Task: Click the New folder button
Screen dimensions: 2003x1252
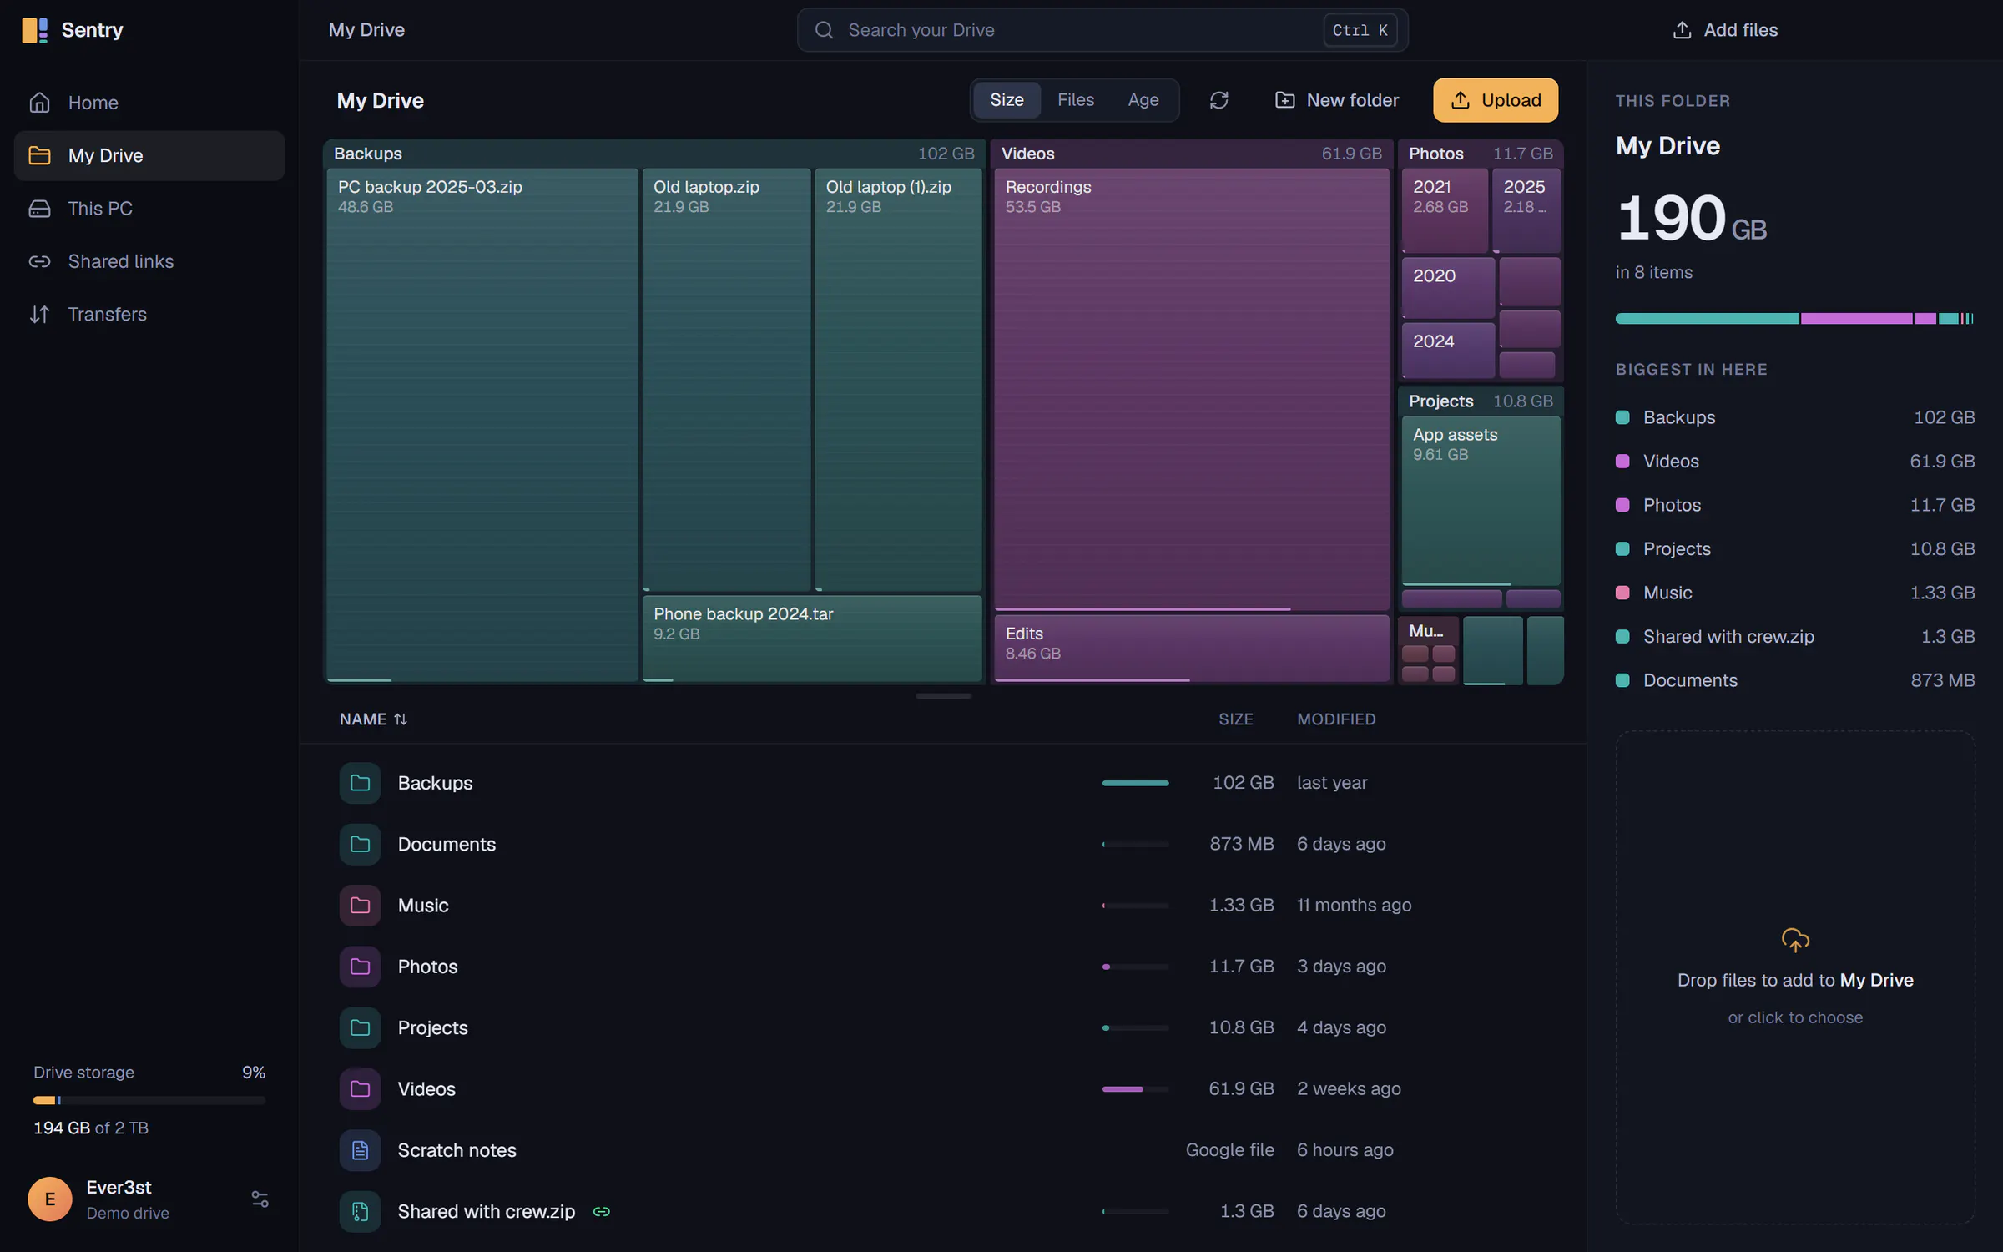Action: (x=1336, y=100)
